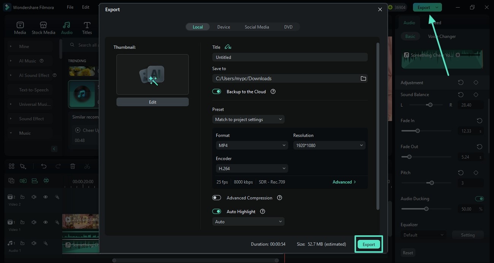Click the Export button in dialog

(369, 244)
